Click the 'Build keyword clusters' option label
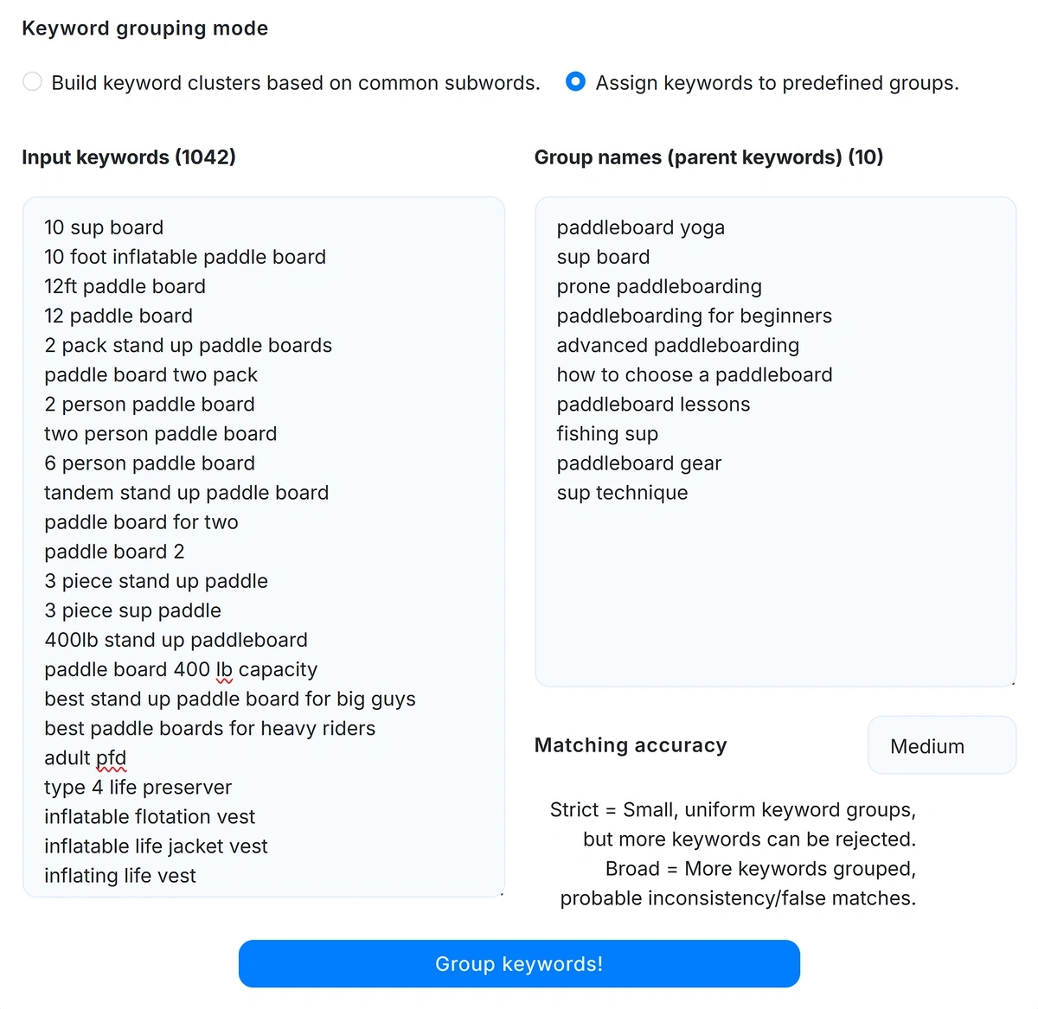 pos(296,83)
